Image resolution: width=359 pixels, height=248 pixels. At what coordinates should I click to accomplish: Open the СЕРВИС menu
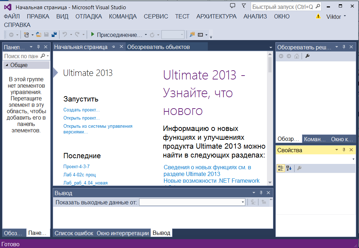tap(156, 17)
